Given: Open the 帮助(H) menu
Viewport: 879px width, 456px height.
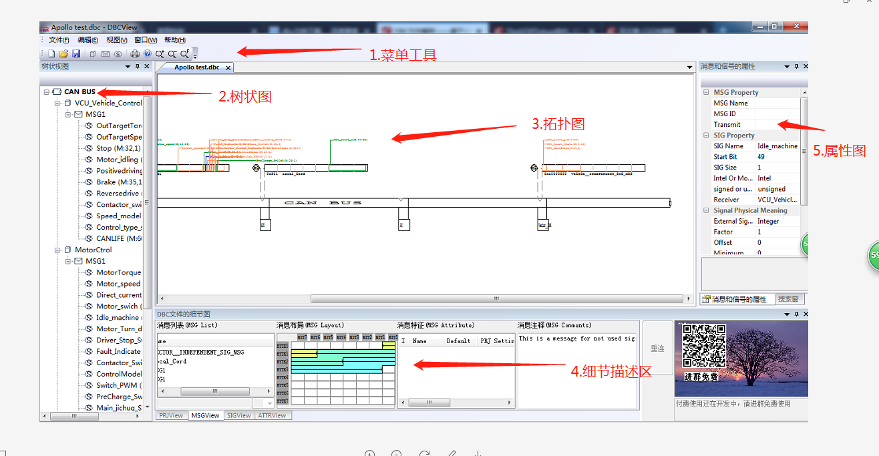Looking at the screenshot, I should tap(175, 40).
